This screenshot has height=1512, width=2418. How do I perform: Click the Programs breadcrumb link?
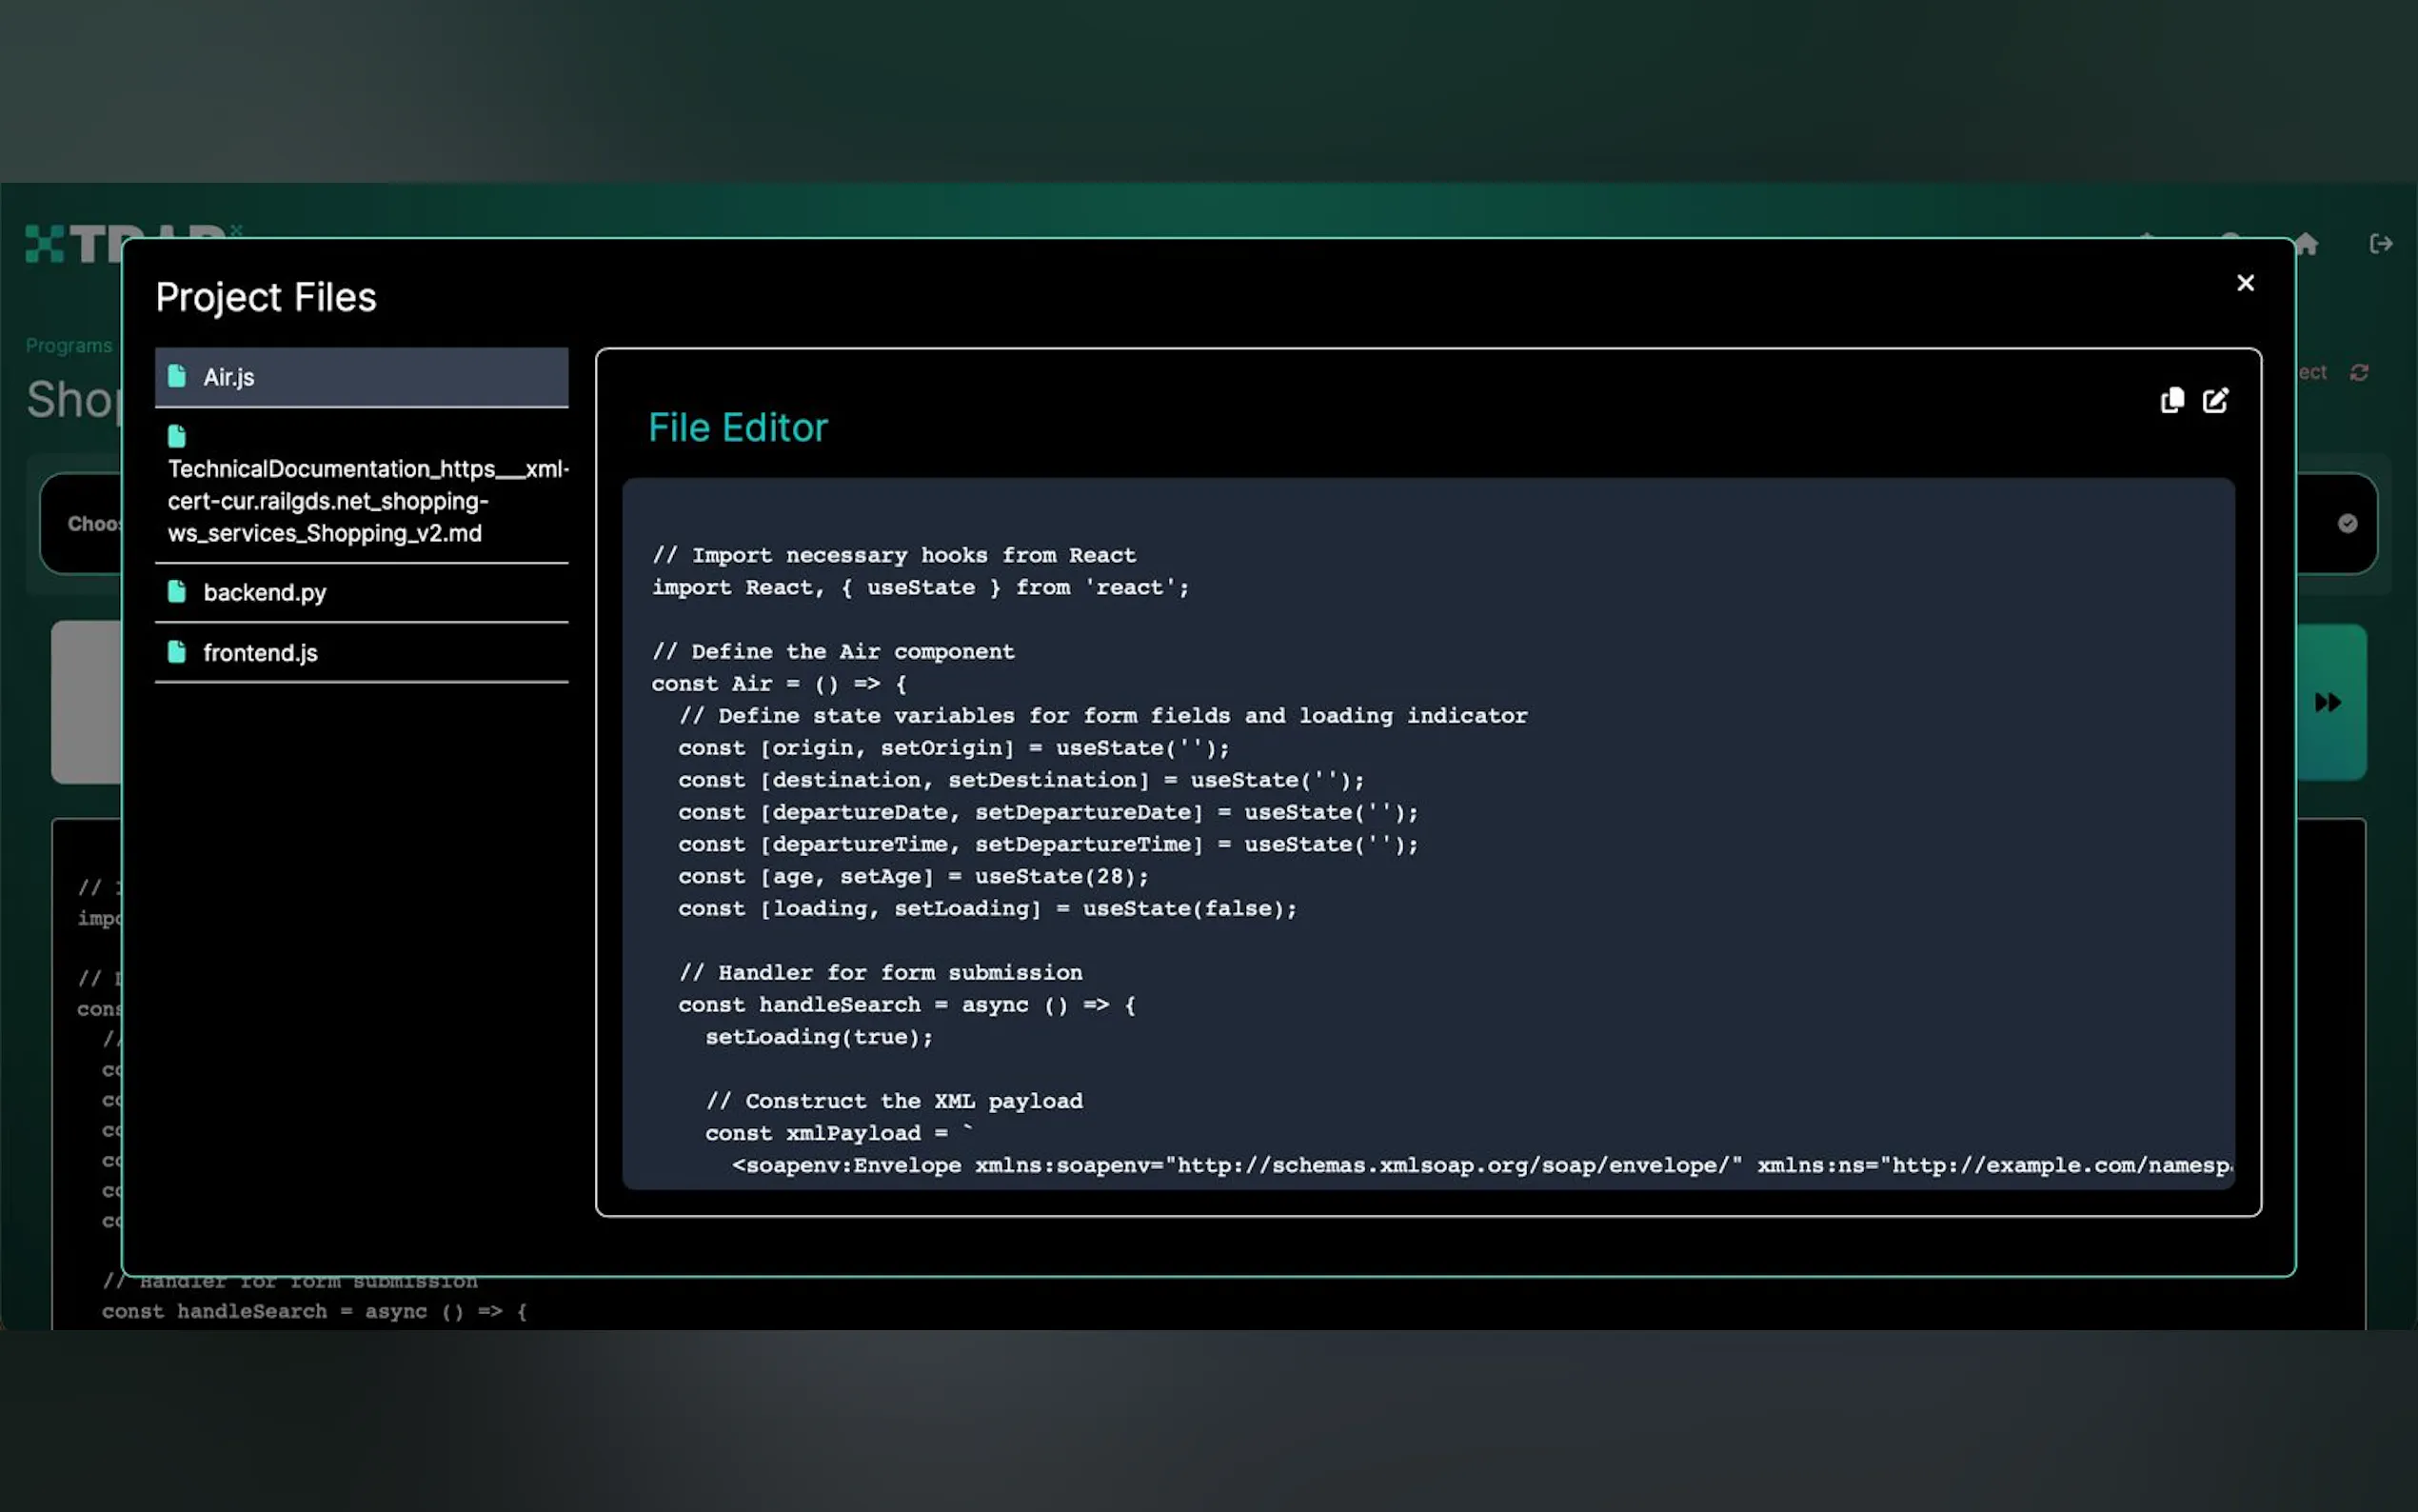coord(68,345)
